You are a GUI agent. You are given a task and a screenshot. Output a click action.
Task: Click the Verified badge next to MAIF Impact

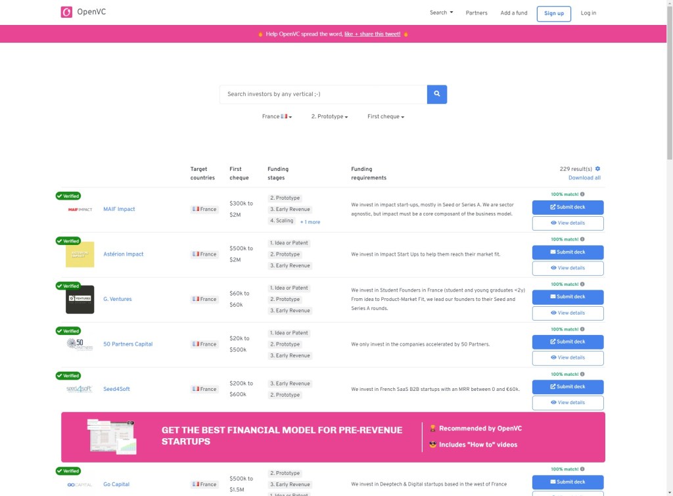(x=68, y=195)
